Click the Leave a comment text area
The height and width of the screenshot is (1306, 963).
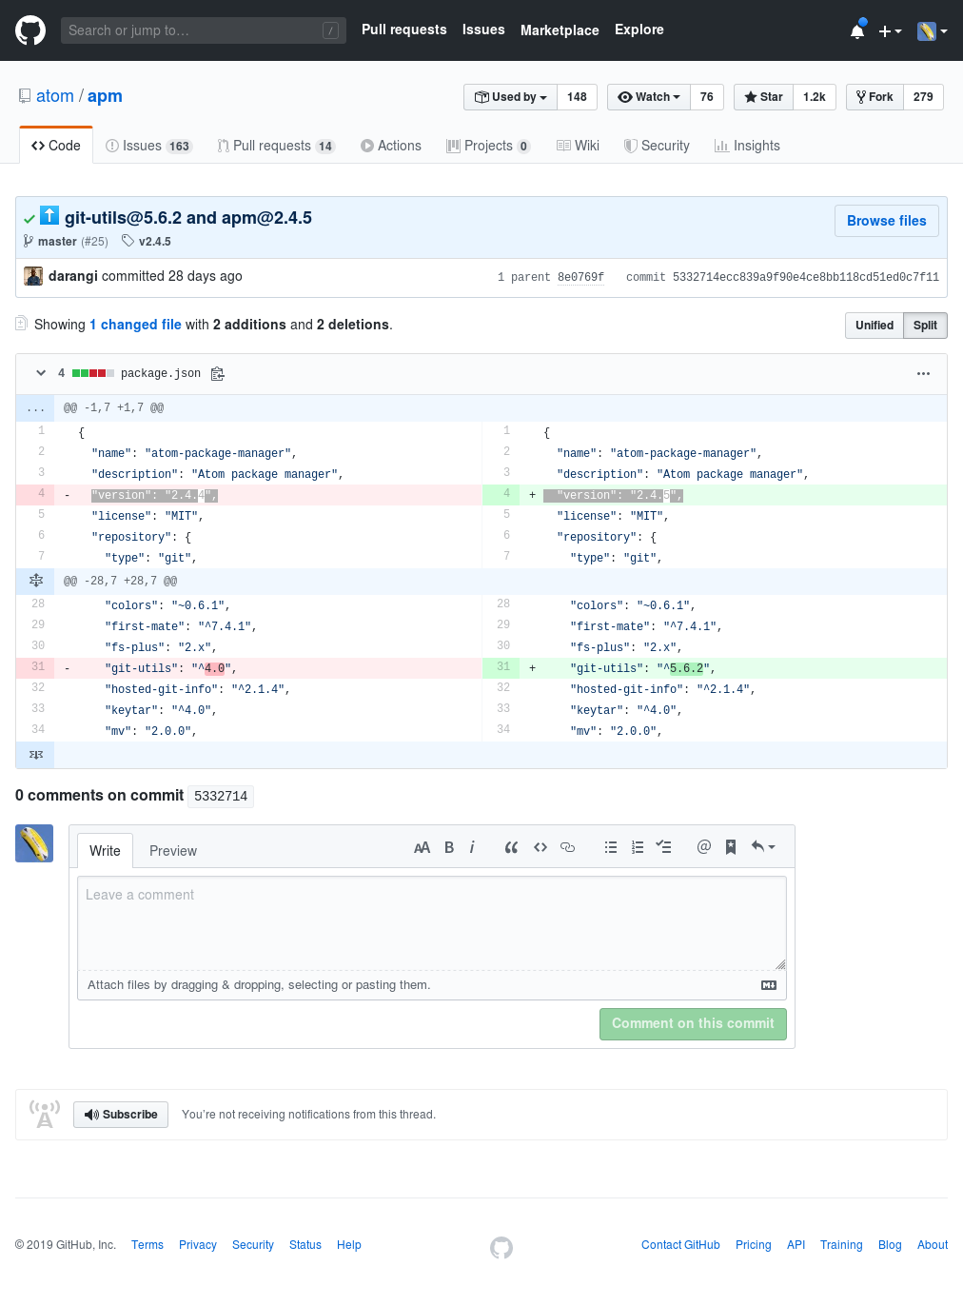(x=432, y=923)
